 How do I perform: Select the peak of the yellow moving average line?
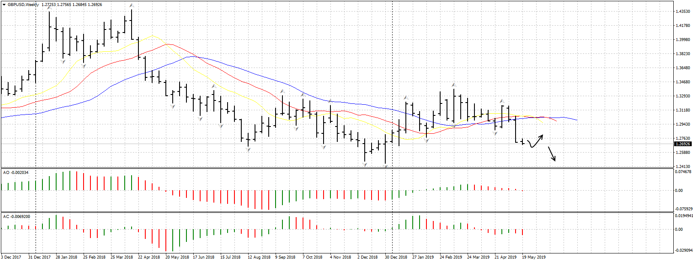(152, 36)
